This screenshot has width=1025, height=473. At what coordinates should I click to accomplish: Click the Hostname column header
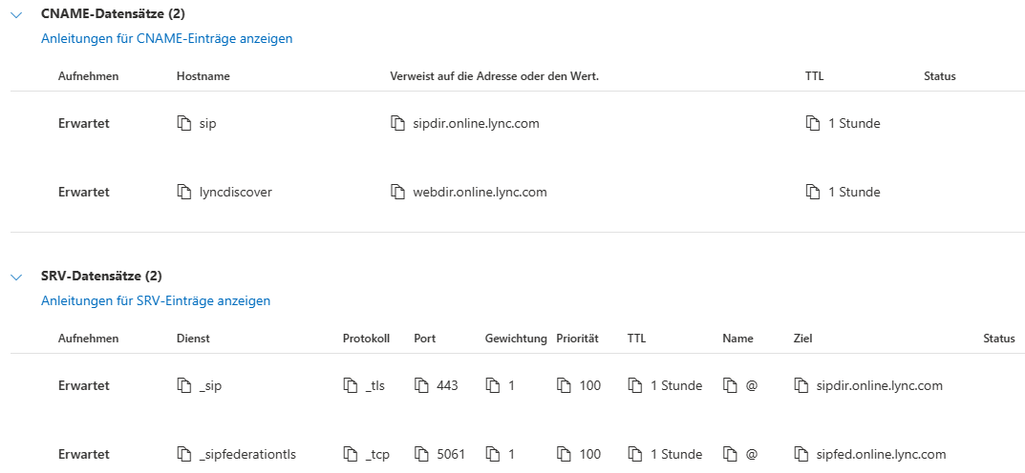203,76
